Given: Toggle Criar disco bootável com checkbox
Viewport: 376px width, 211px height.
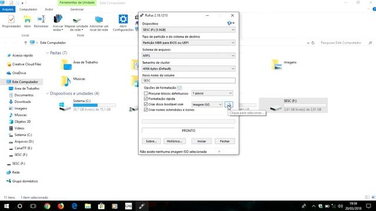Looking at the screenshot, I should click(x=146, y=104).
